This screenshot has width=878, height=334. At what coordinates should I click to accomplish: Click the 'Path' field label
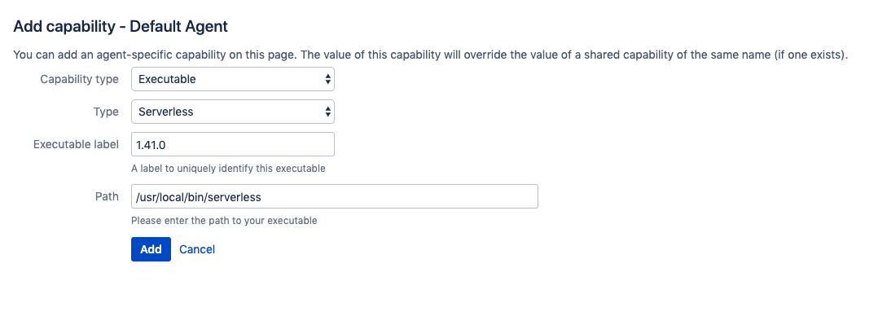[107, 196]
